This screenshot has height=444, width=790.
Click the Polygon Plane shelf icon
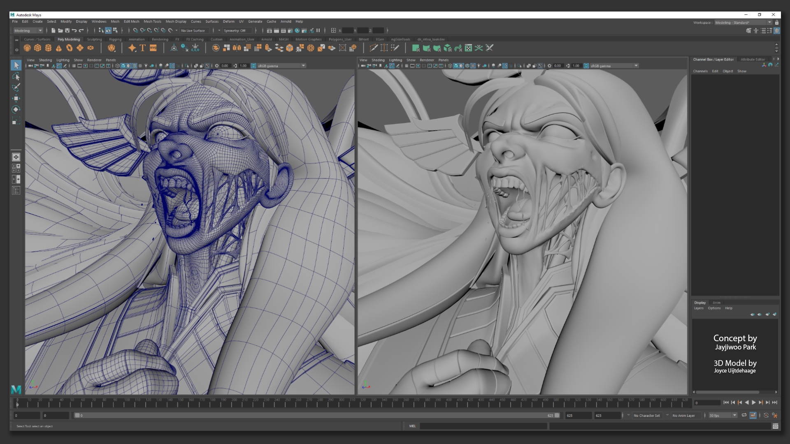[x=80, y=48]
